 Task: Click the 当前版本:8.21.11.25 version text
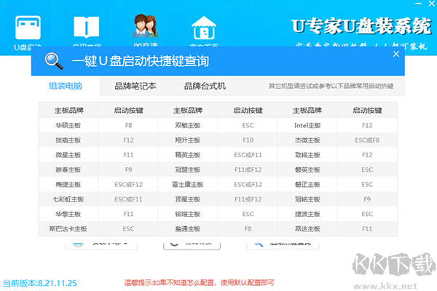[x=40, y=283]
